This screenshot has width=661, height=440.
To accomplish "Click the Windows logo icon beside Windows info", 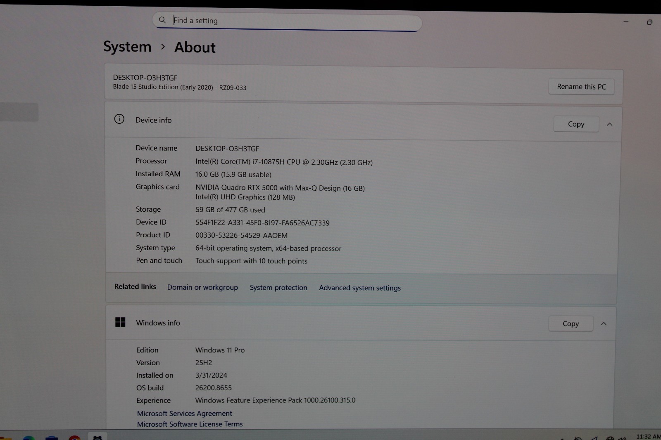I will point(120,322).
